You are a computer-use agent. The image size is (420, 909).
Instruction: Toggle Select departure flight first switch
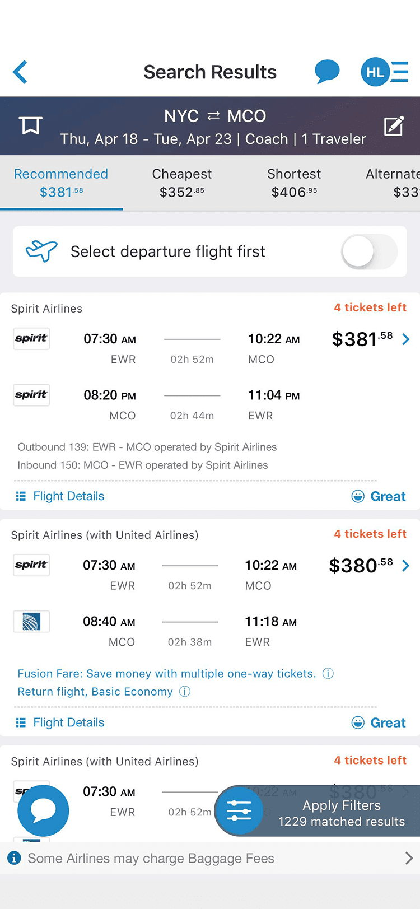pos(370,251)
